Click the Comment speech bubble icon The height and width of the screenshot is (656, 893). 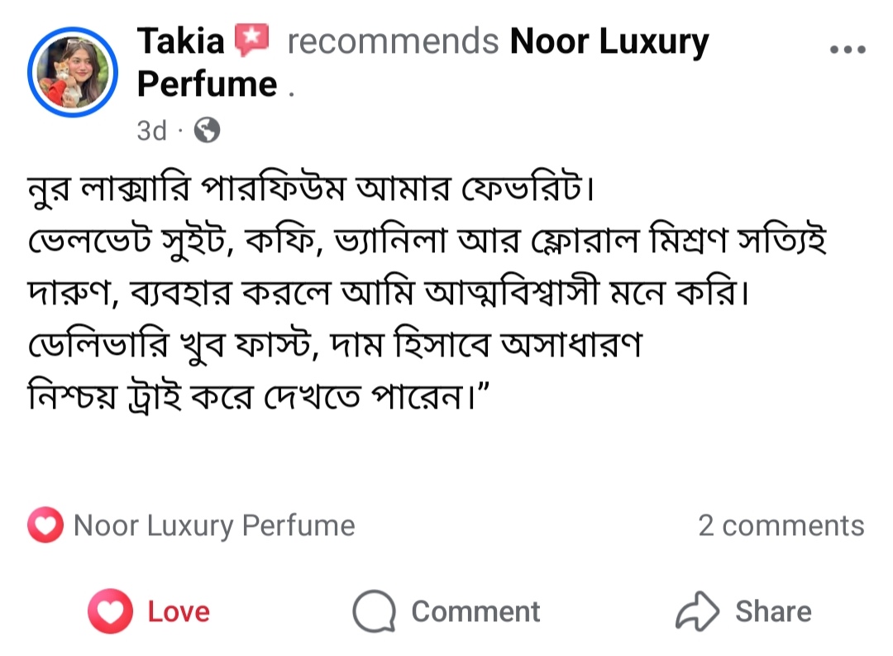[x=374, y=612]
